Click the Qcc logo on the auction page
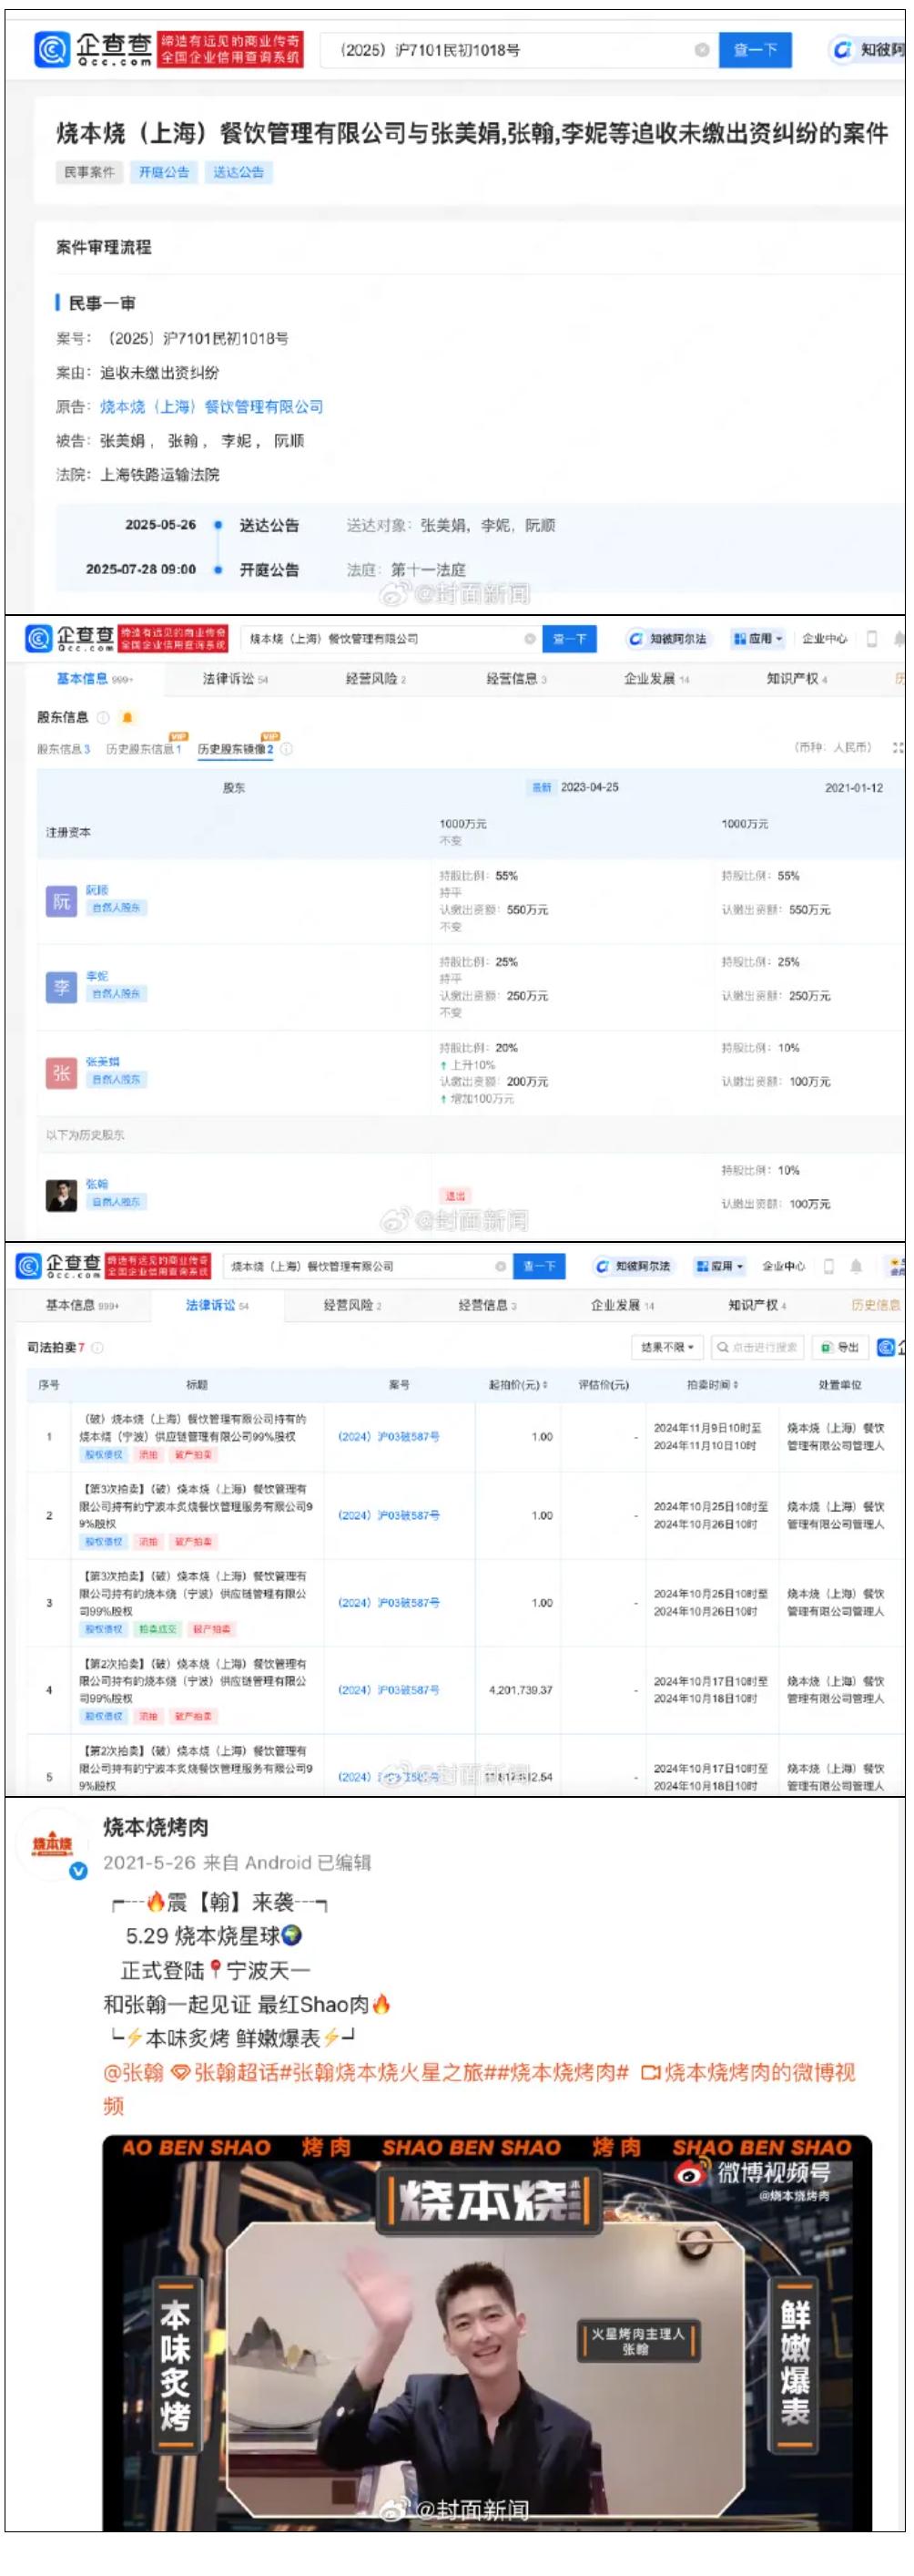The image size is (914, 2576). coord(58,1266)
